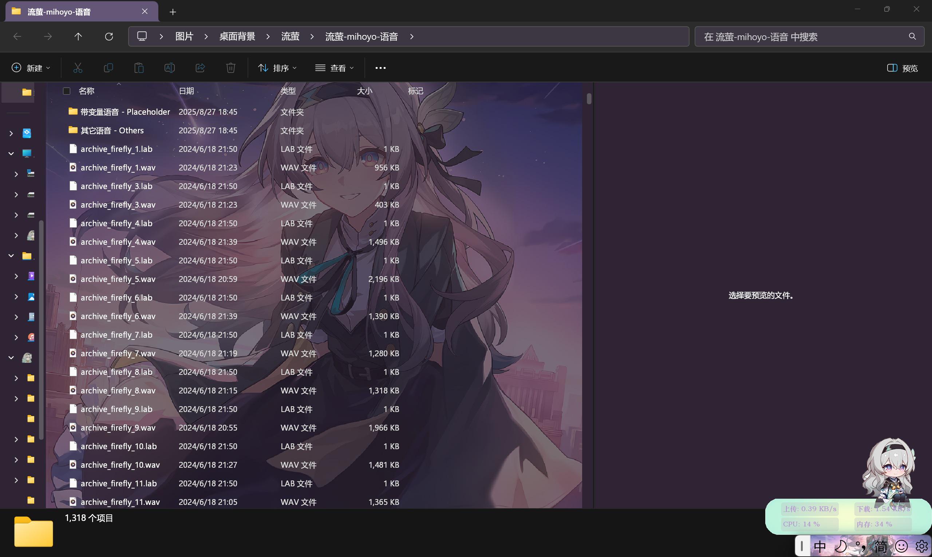Click the Delete trash icon

click(x=231, y=68)
